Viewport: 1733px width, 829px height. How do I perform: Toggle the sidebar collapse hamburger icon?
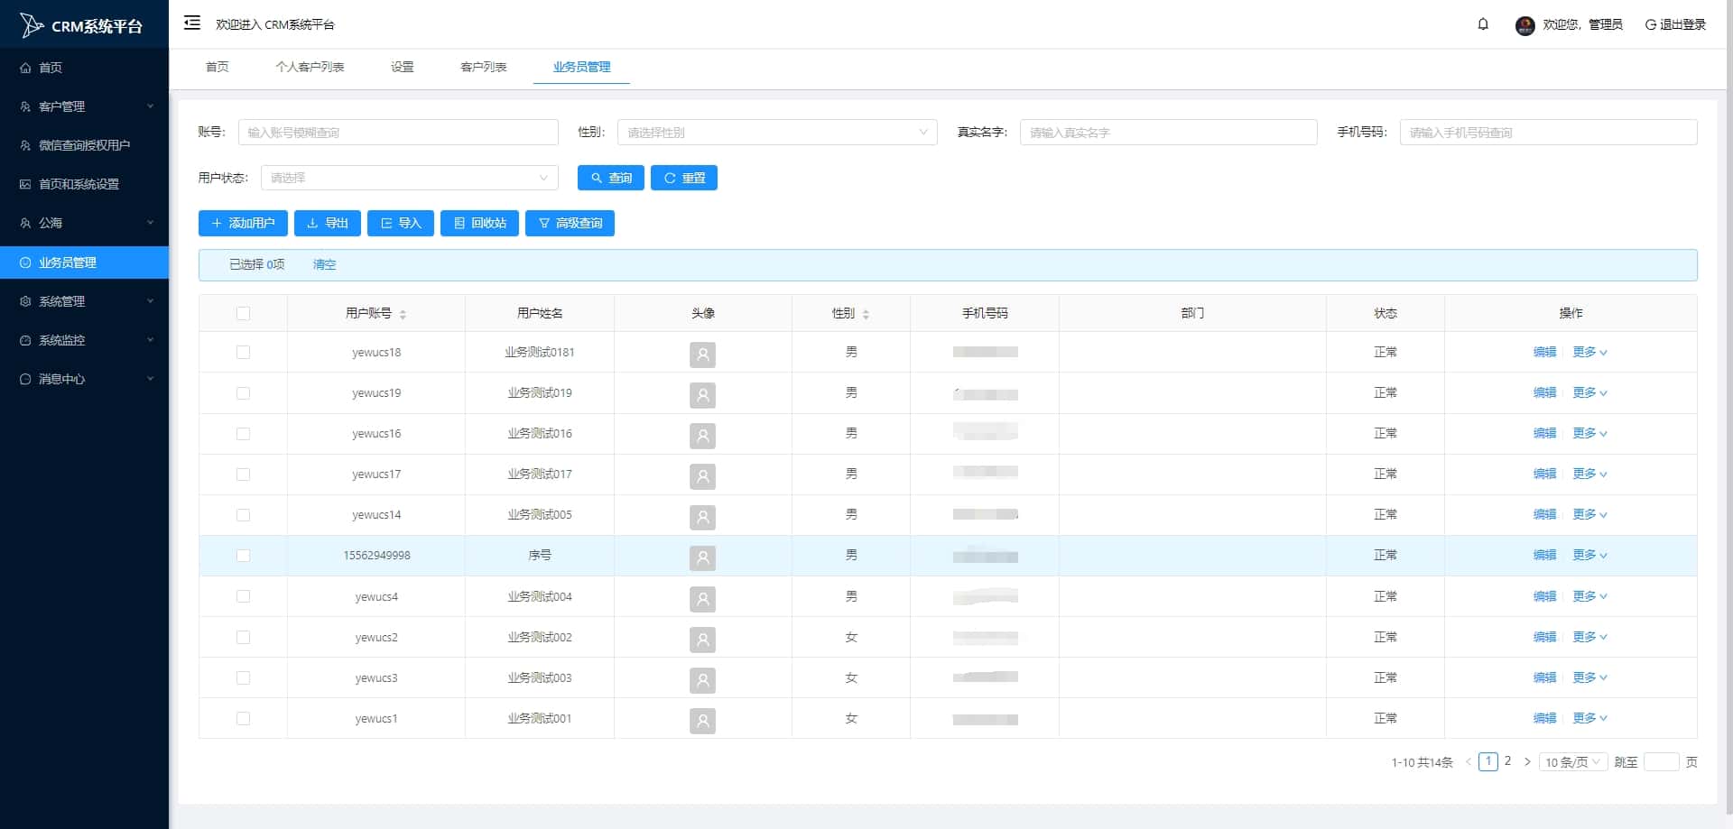(x=192, y=23)
